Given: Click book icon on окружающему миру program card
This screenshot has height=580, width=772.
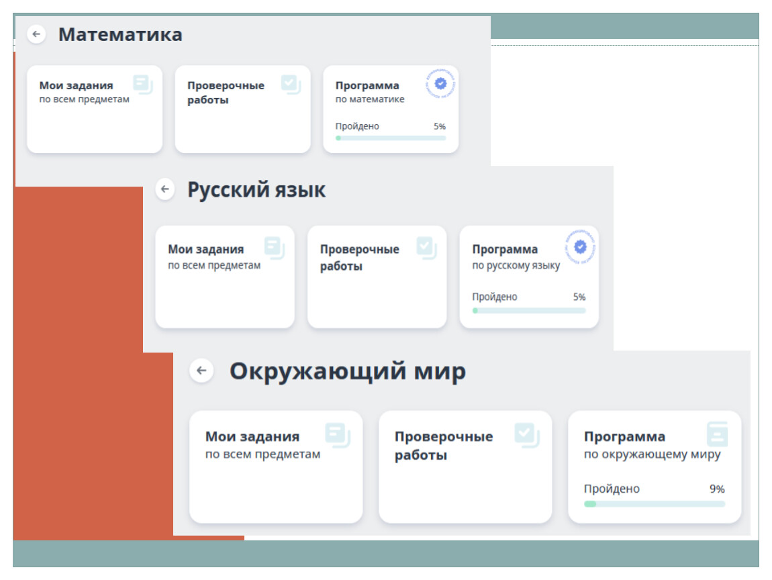Looking at the screenshot, I should point(717,434).
